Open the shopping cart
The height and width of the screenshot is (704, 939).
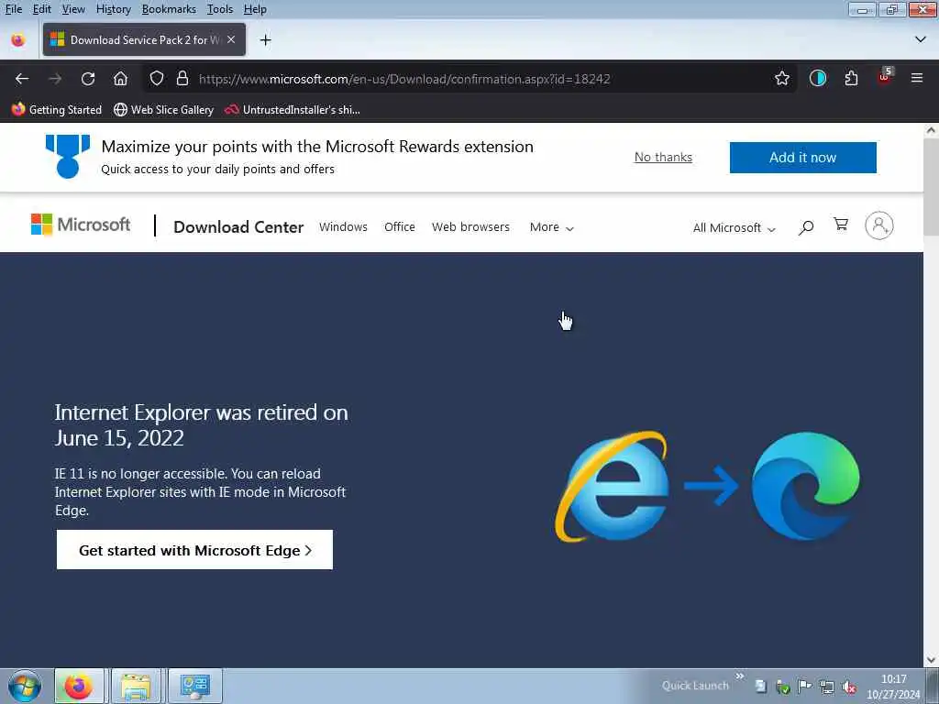840,225
